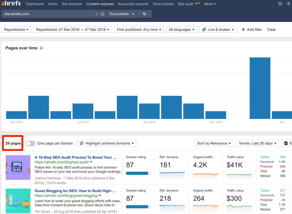This screenshot has height=214, width=292.
Task: Open the notifications bell icon
Action: coord(288,4)
